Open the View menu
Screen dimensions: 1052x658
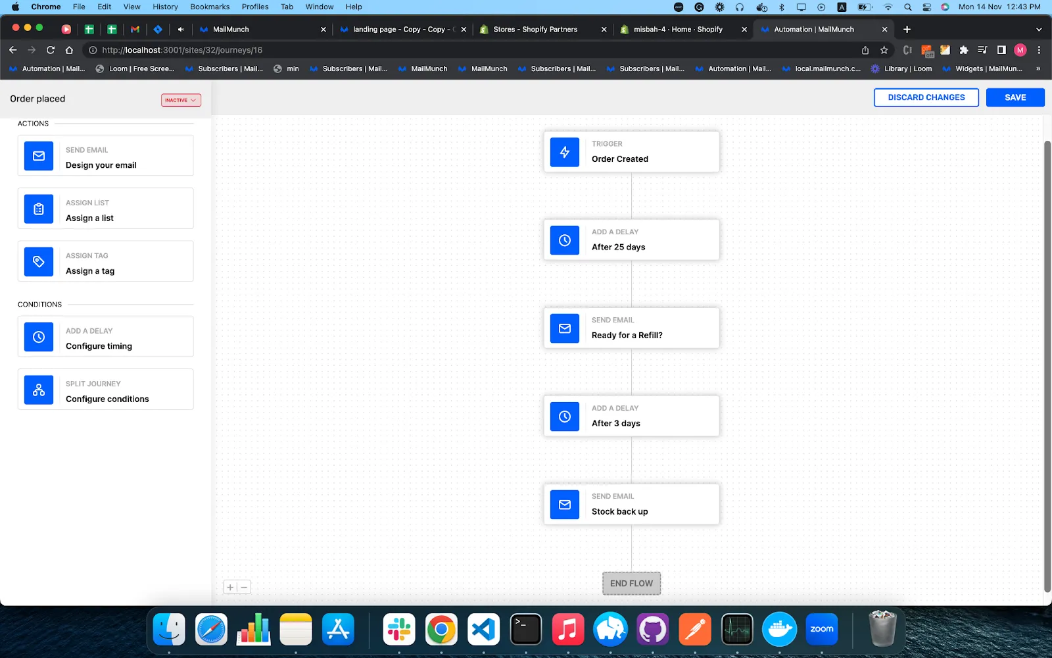(x=131, y=7)
